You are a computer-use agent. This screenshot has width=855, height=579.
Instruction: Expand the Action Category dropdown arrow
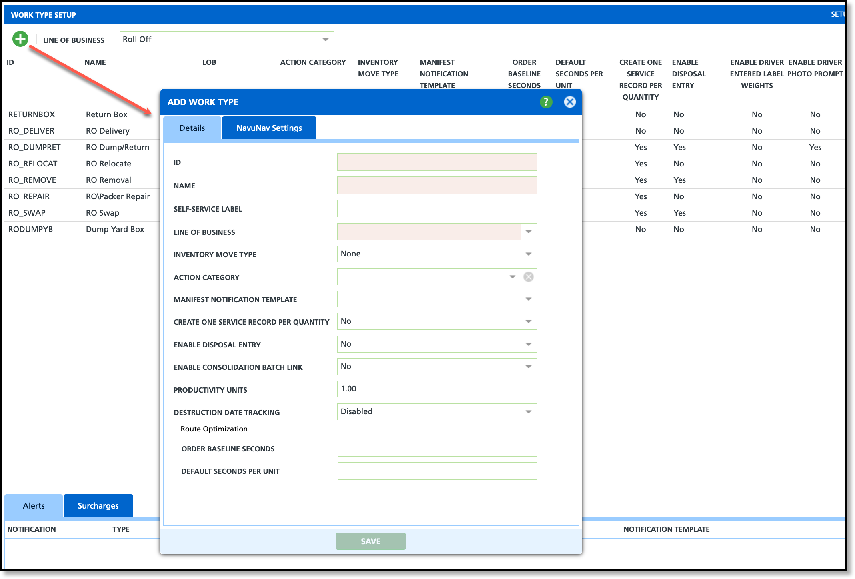tap(512, 277)
